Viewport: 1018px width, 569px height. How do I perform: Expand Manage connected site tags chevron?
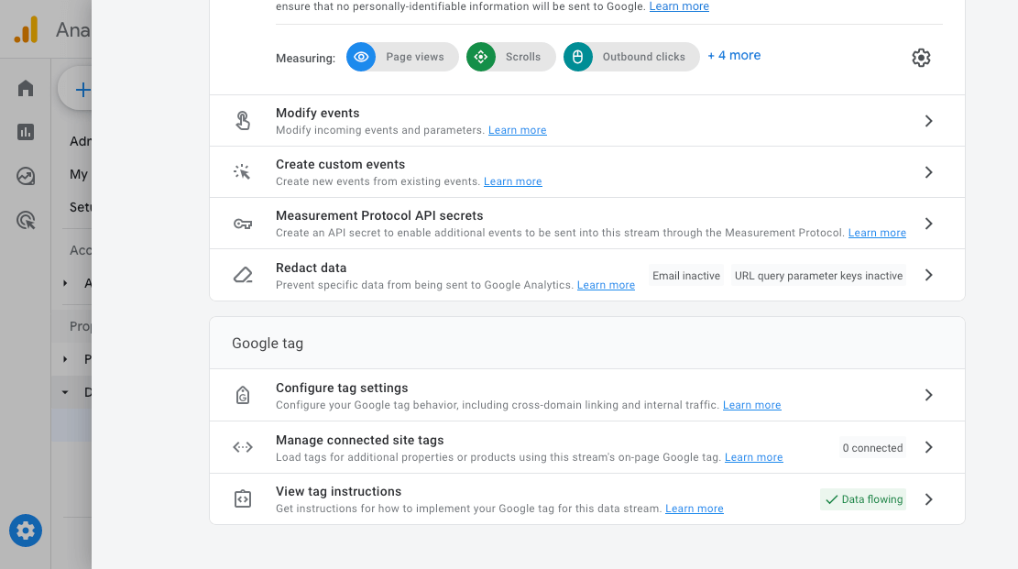point(928,447)
